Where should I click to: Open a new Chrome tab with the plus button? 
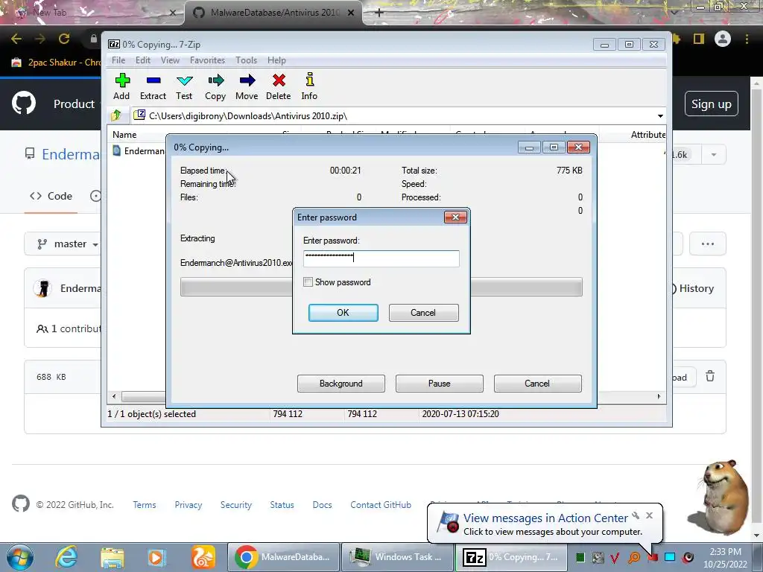379,13
